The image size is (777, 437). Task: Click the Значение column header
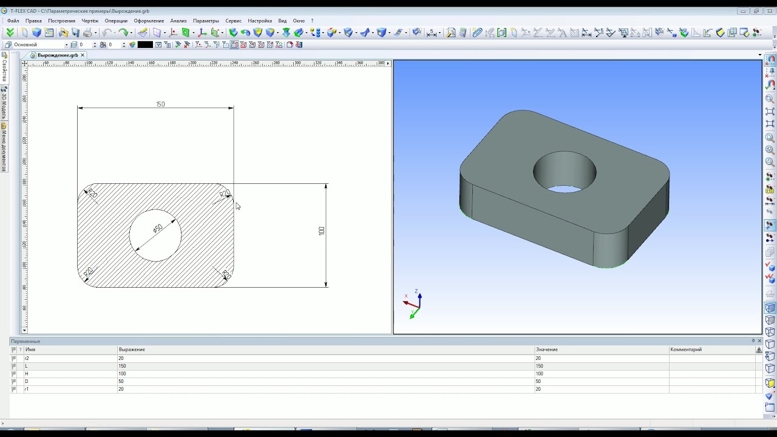[x=602, y=350]
